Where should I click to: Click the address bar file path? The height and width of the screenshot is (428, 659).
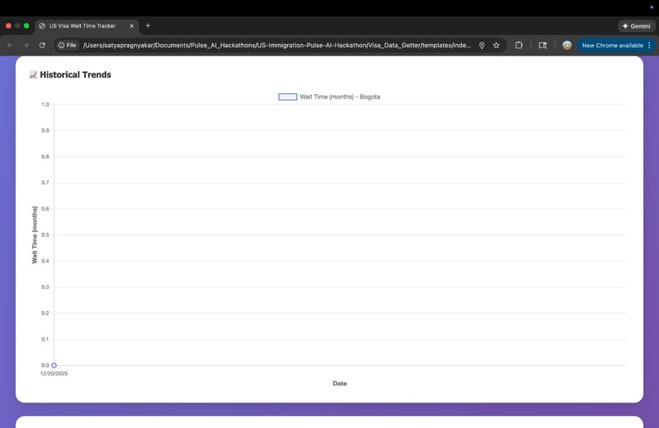(x=277, y=46)
